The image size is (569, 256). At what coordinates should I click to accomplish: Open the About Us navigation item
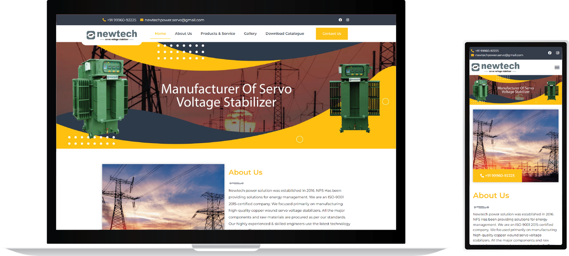point(183,33)
